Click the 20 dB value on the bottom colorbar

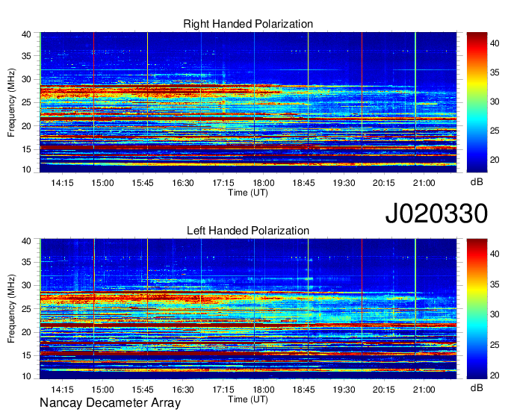pyautogui.click(x=495, y=375)
